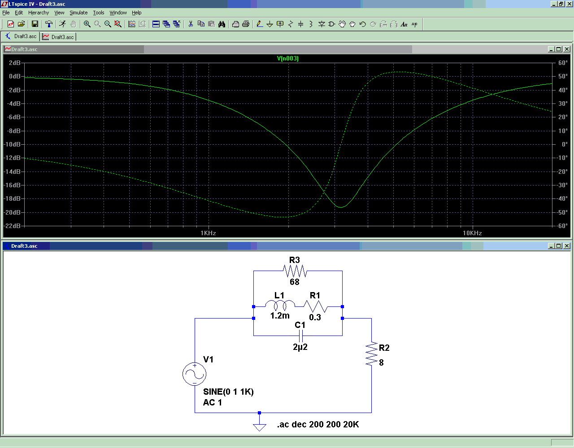Screen dimensions: 574x448
Task: Select the Draw Wire pencil tool
Action: (259, 24)
